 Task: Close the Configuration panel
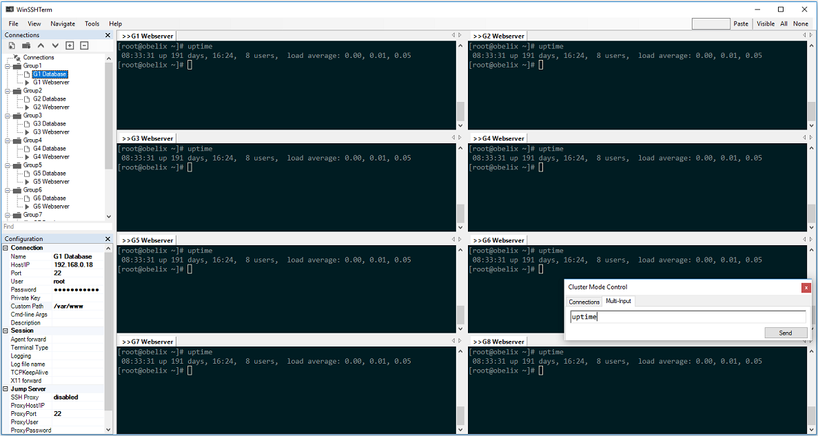108,239
